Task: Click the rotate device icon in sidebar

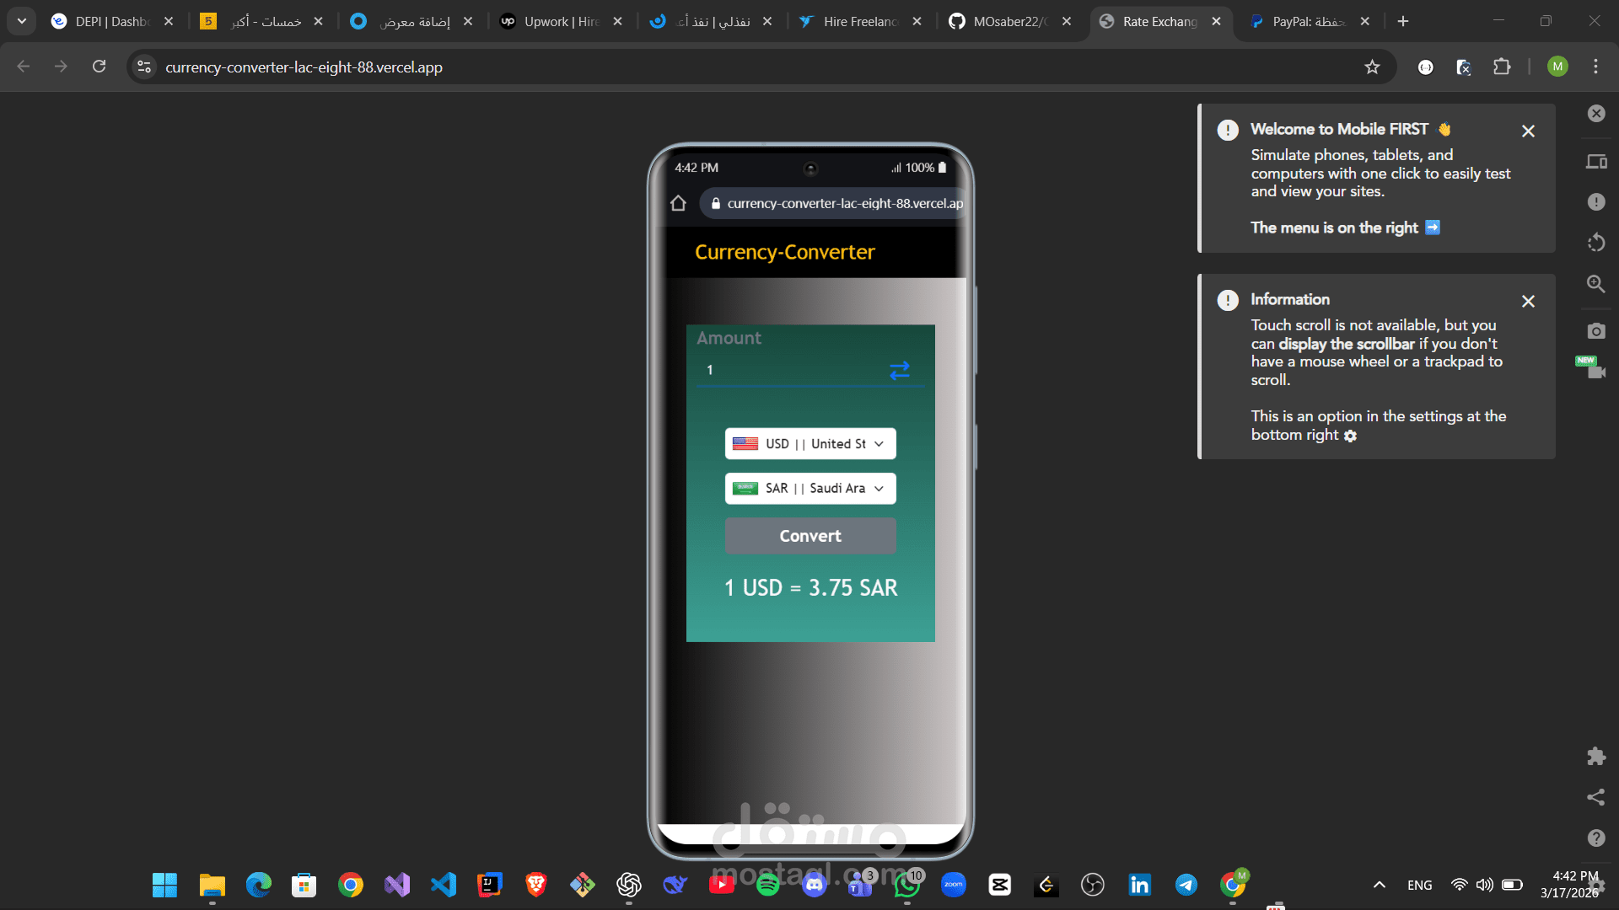Action: click(1595, 243)
